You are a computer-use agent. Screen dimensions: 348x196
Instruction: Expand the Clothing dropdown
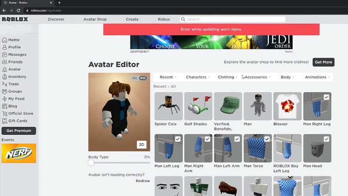tap(228, 77)
